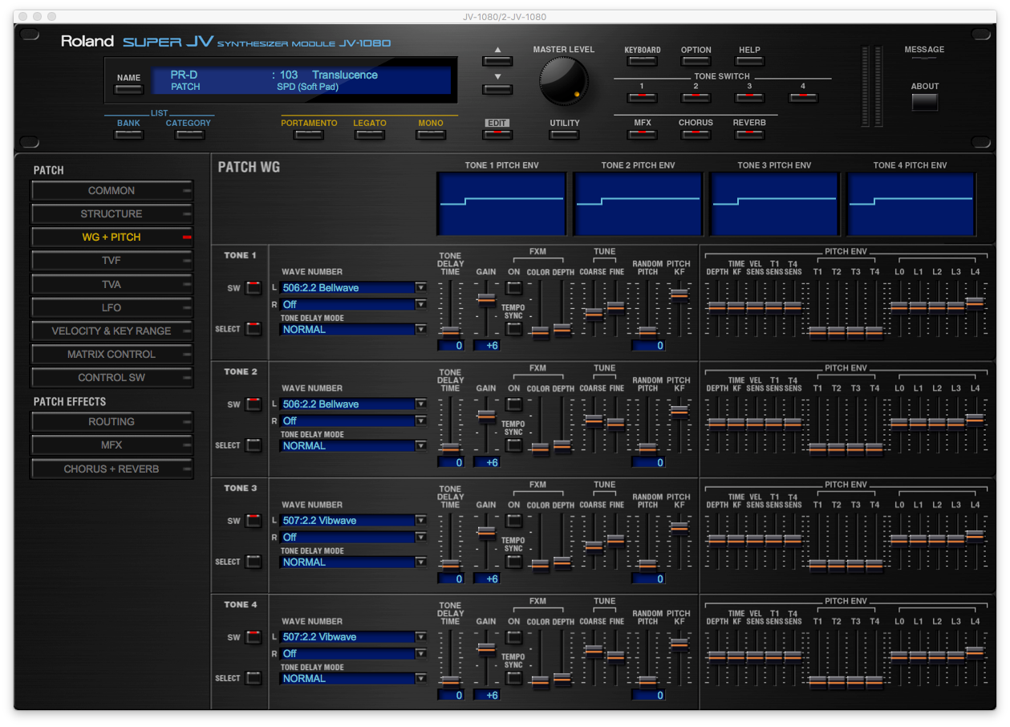Open Tone 3 wave L Vibwave dropdown
The image size is (1010, 727).
pos(353,521)
